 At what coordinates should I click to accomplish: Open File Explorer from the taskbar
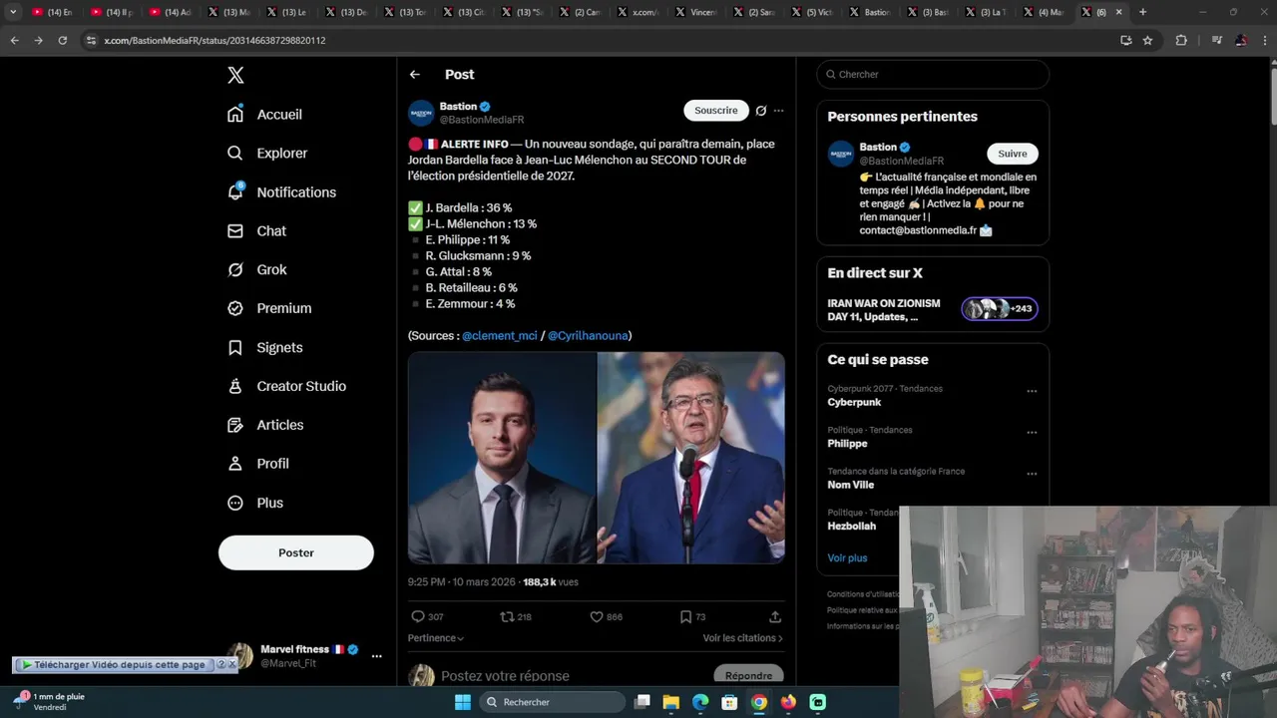click(671, 702)
